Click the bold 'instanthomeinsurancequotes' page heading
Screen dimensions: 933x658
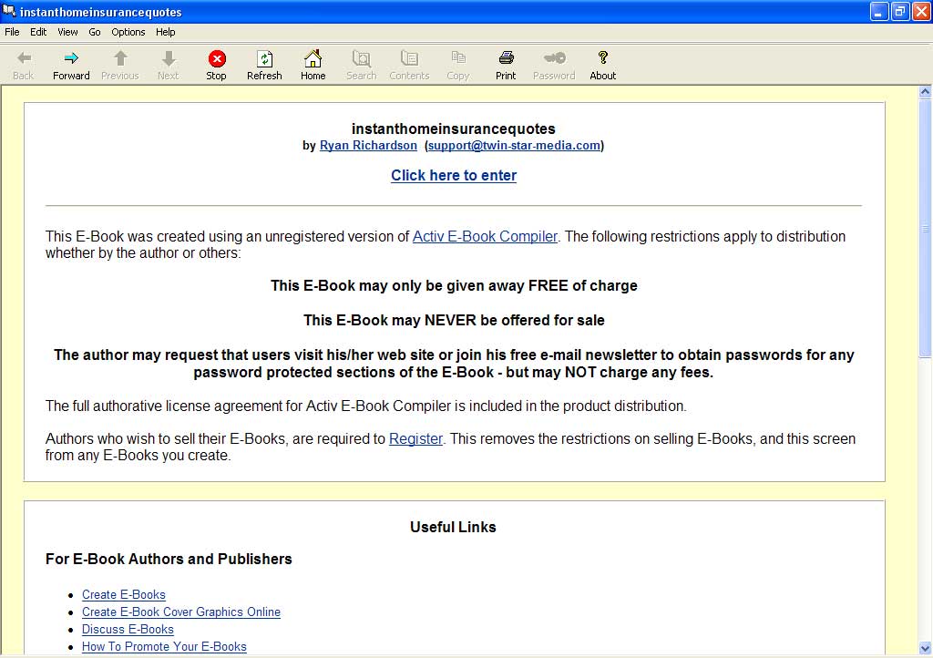(454, 129)
